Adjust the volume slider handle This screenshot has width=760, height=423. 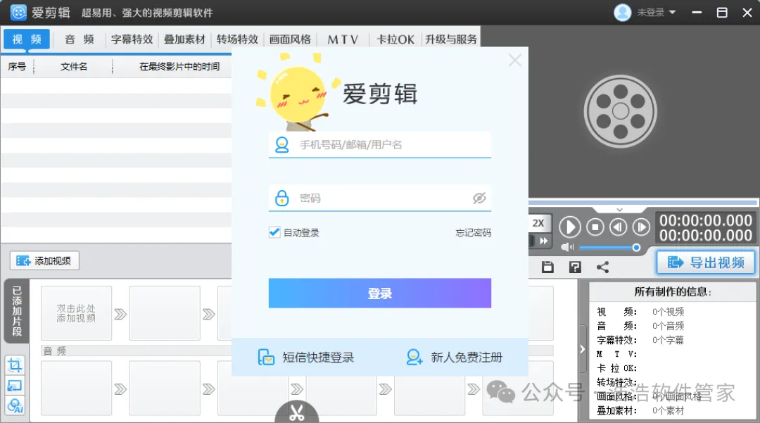pyautogui.click(x=636, y=248)
